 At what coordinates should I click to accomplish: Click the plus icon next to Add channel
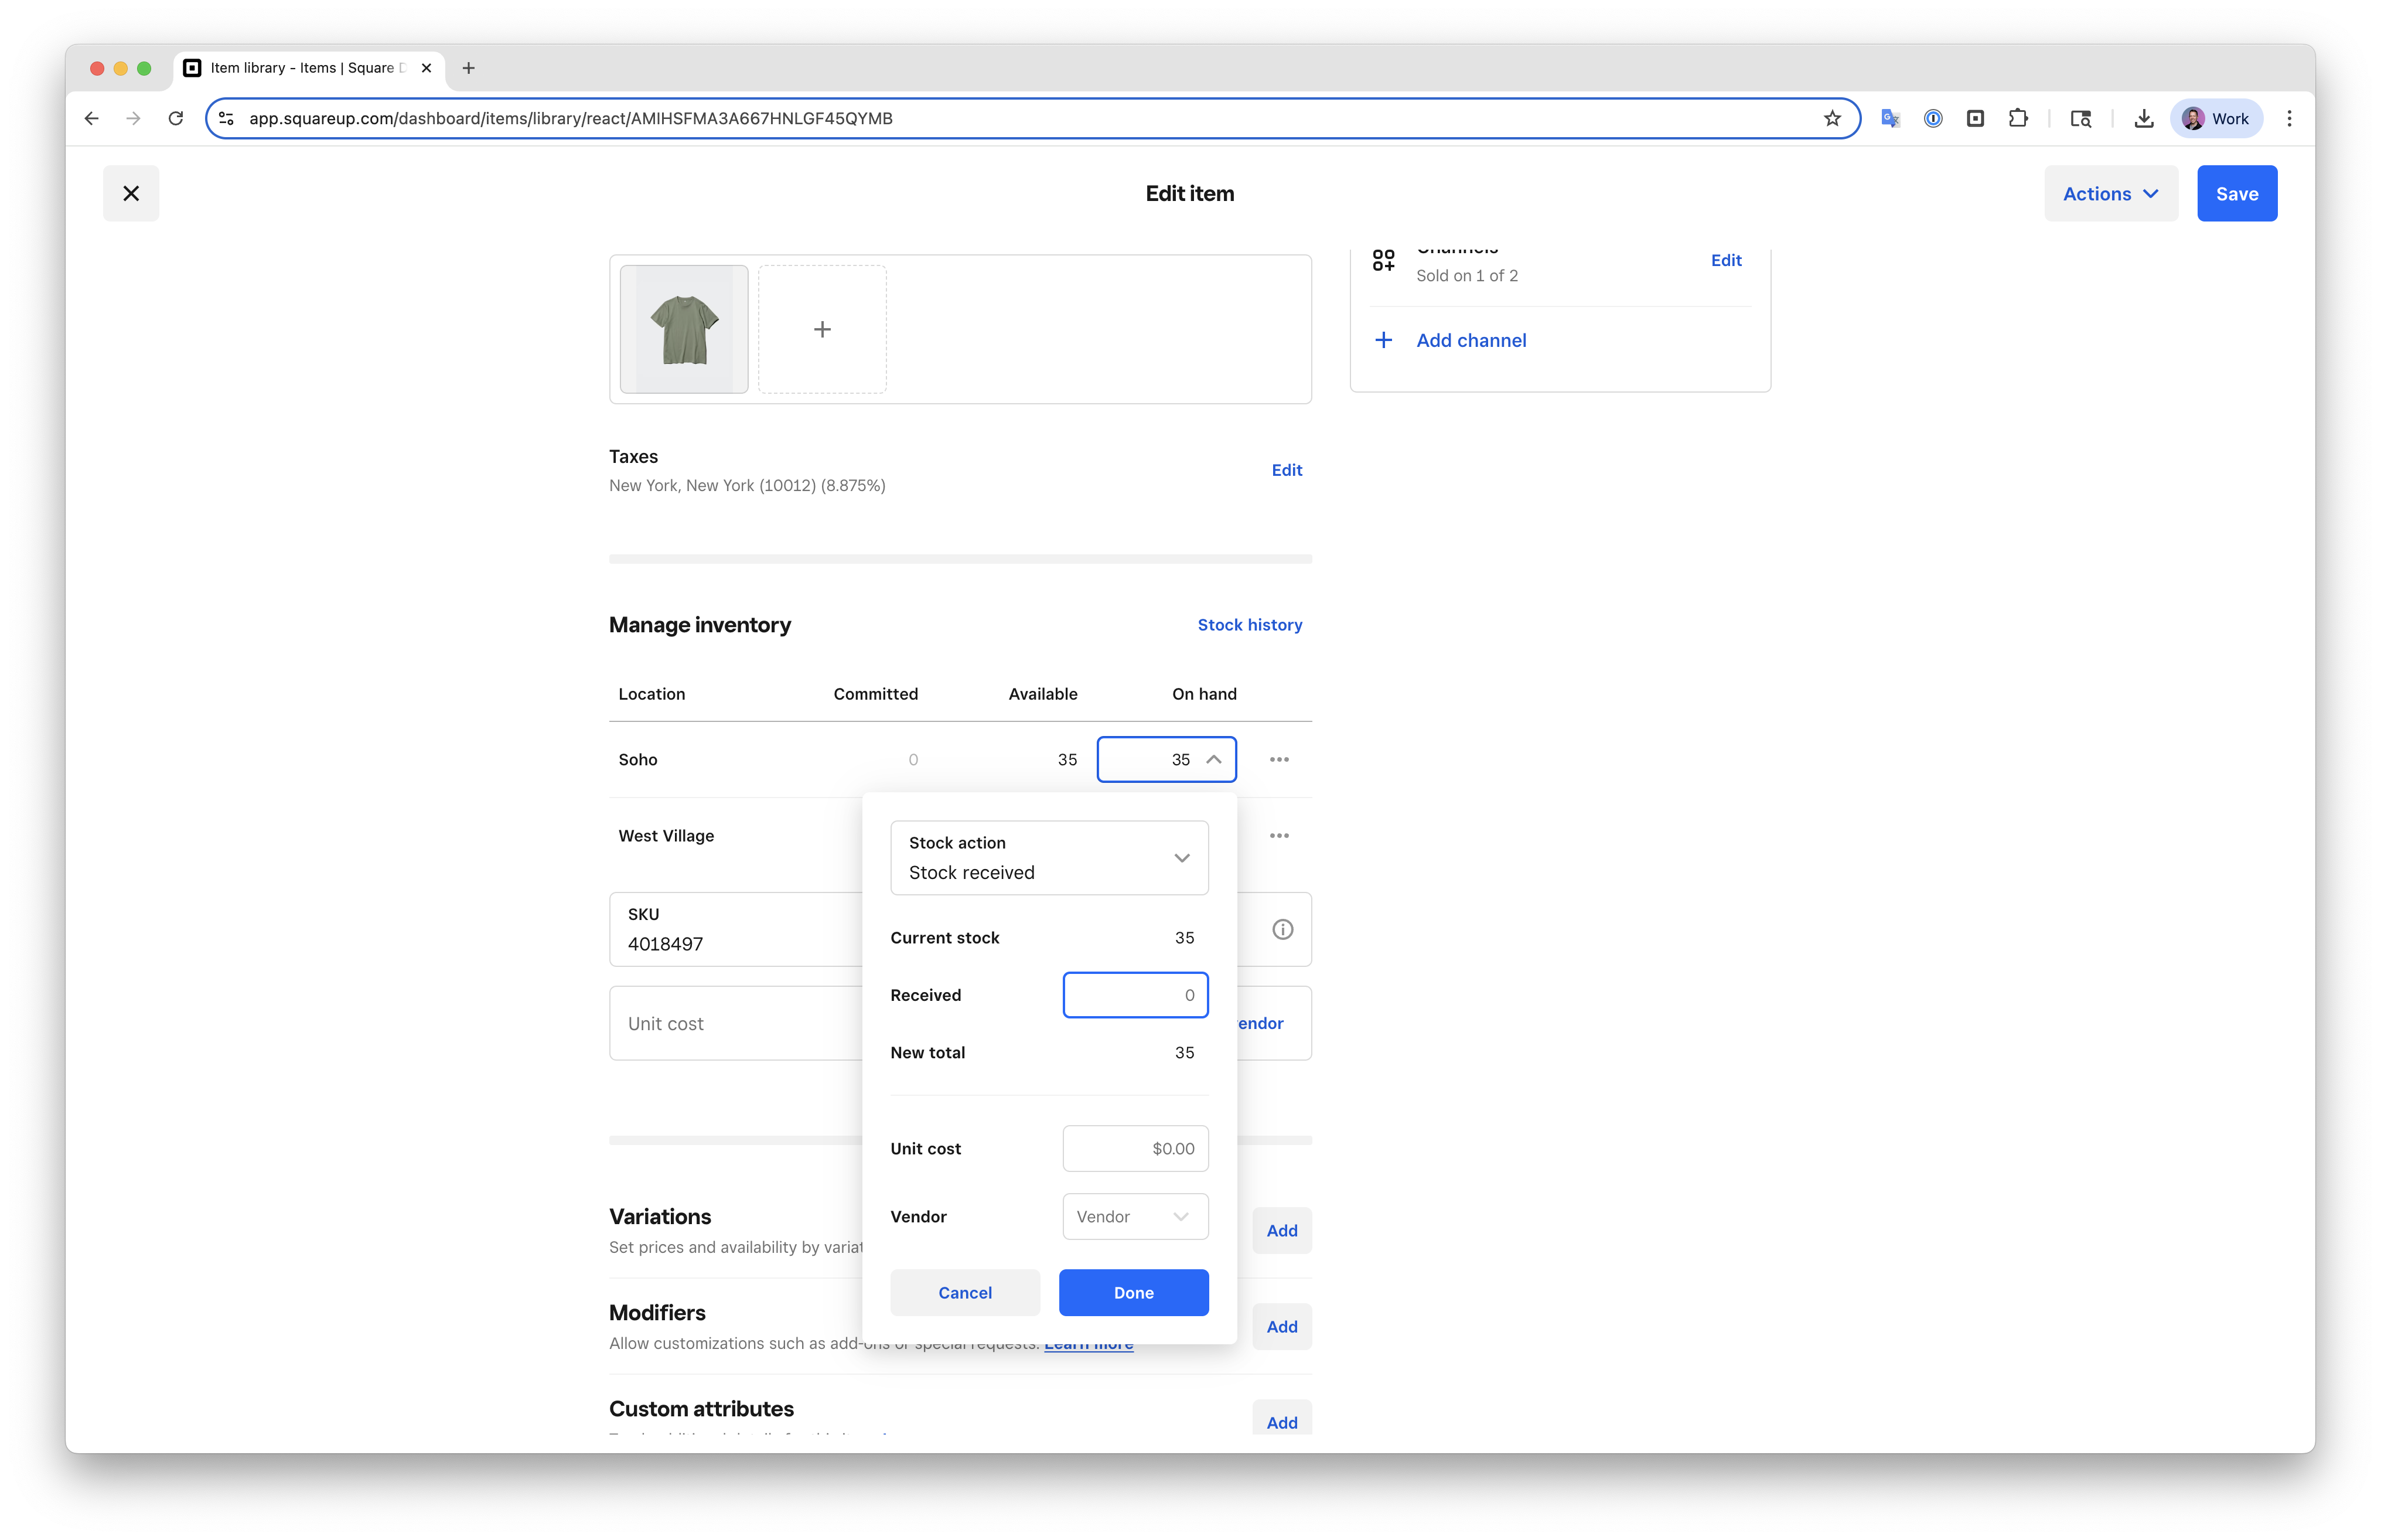click(x=1384, y=340)
